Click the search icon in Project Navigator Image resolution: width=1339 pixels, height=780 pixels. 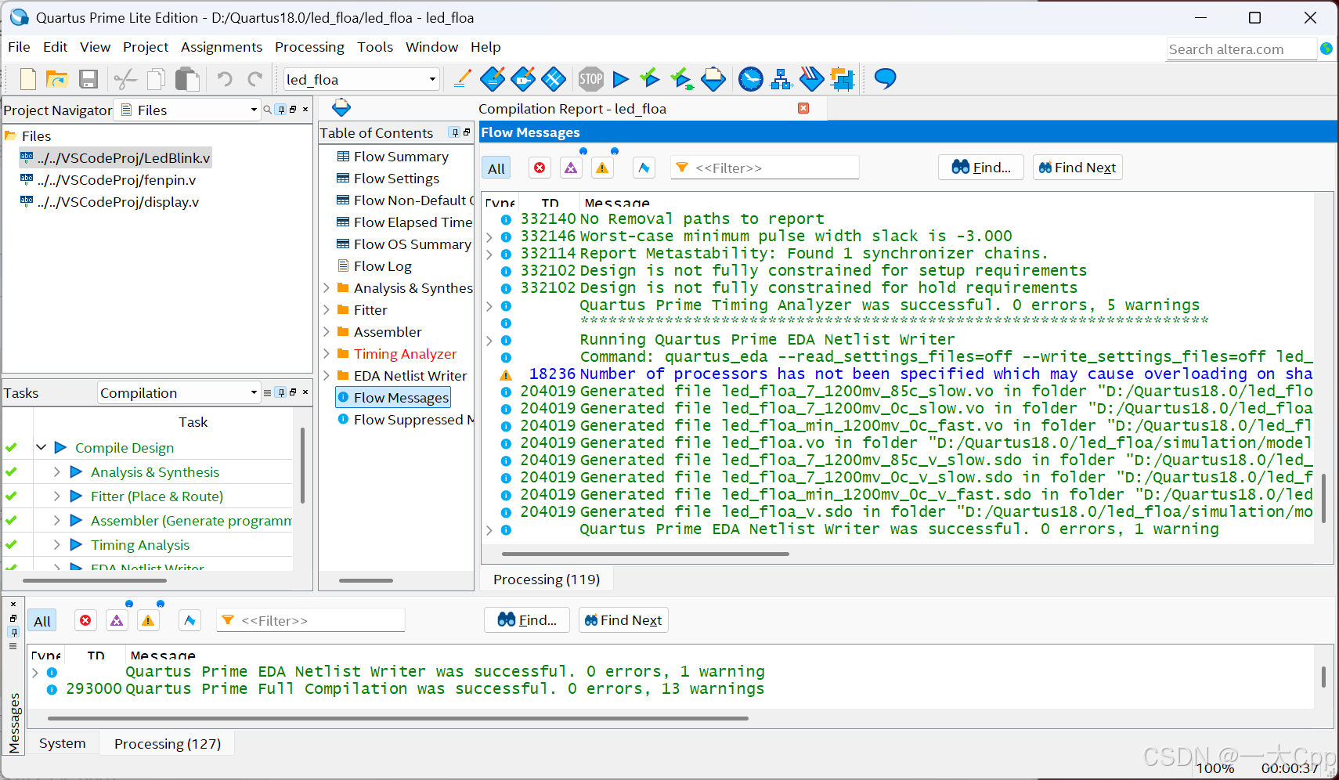[x=268, y=110]
